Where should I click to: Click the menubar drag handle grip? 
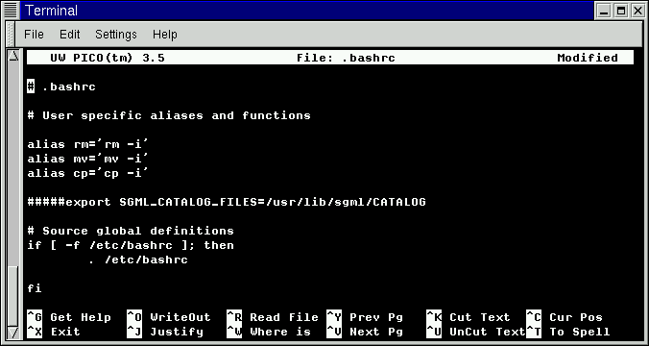point(11,35)
